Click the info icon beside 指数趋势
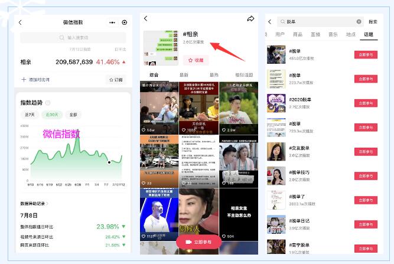The height and width of the screenshot is (264, 394). point(48,103)
